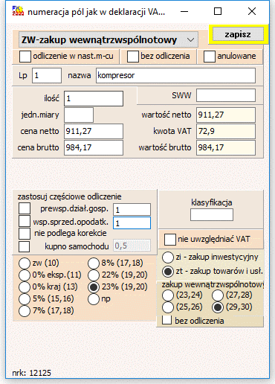Click the Lp input field
Viewport: 275px width, 384px height.
(x=47, y=75)
